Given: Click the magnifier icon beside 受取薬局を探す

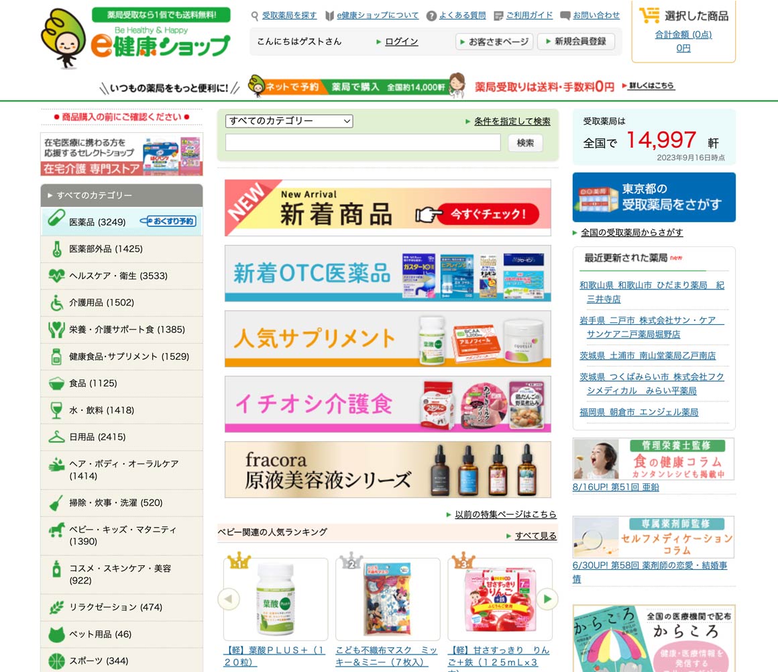Looking at the screenshot, I should coord(255,16).
